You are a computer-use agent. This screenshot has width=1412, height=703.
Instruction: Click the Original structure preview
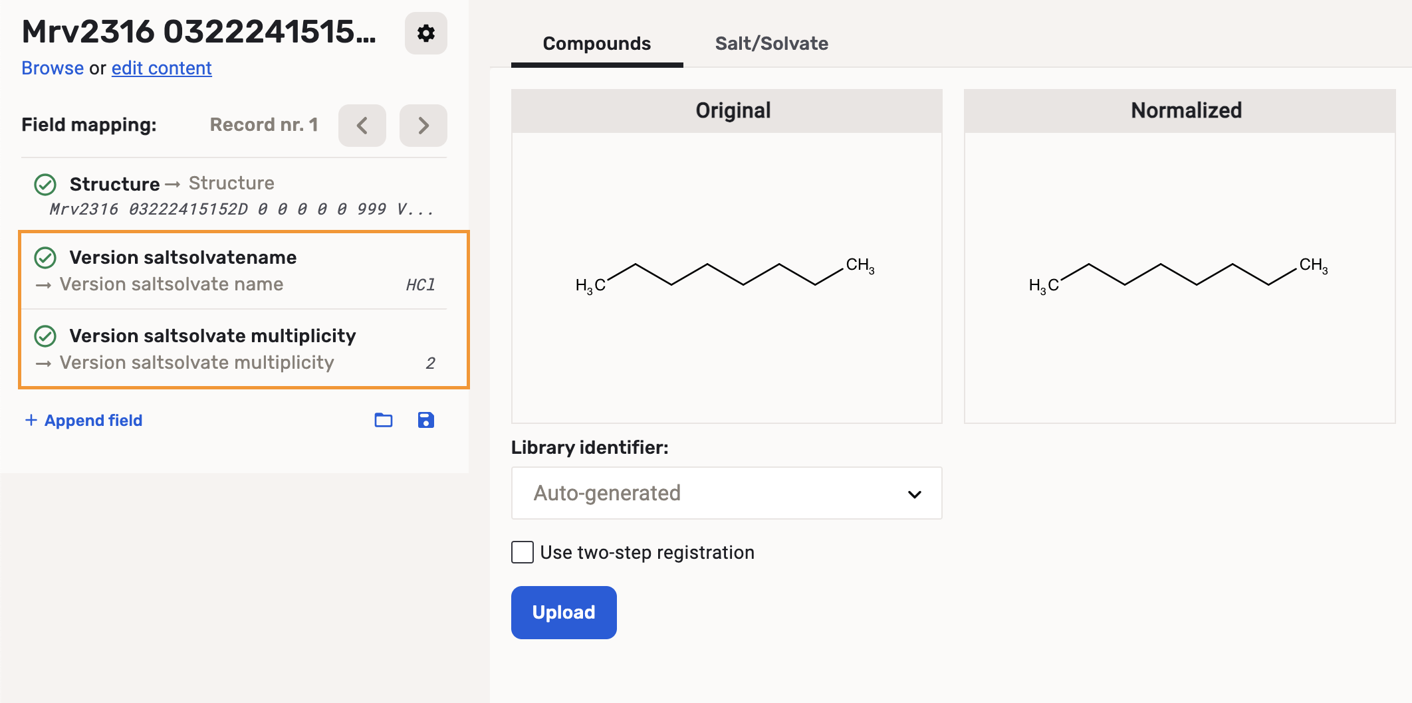(x=726, y=277)
